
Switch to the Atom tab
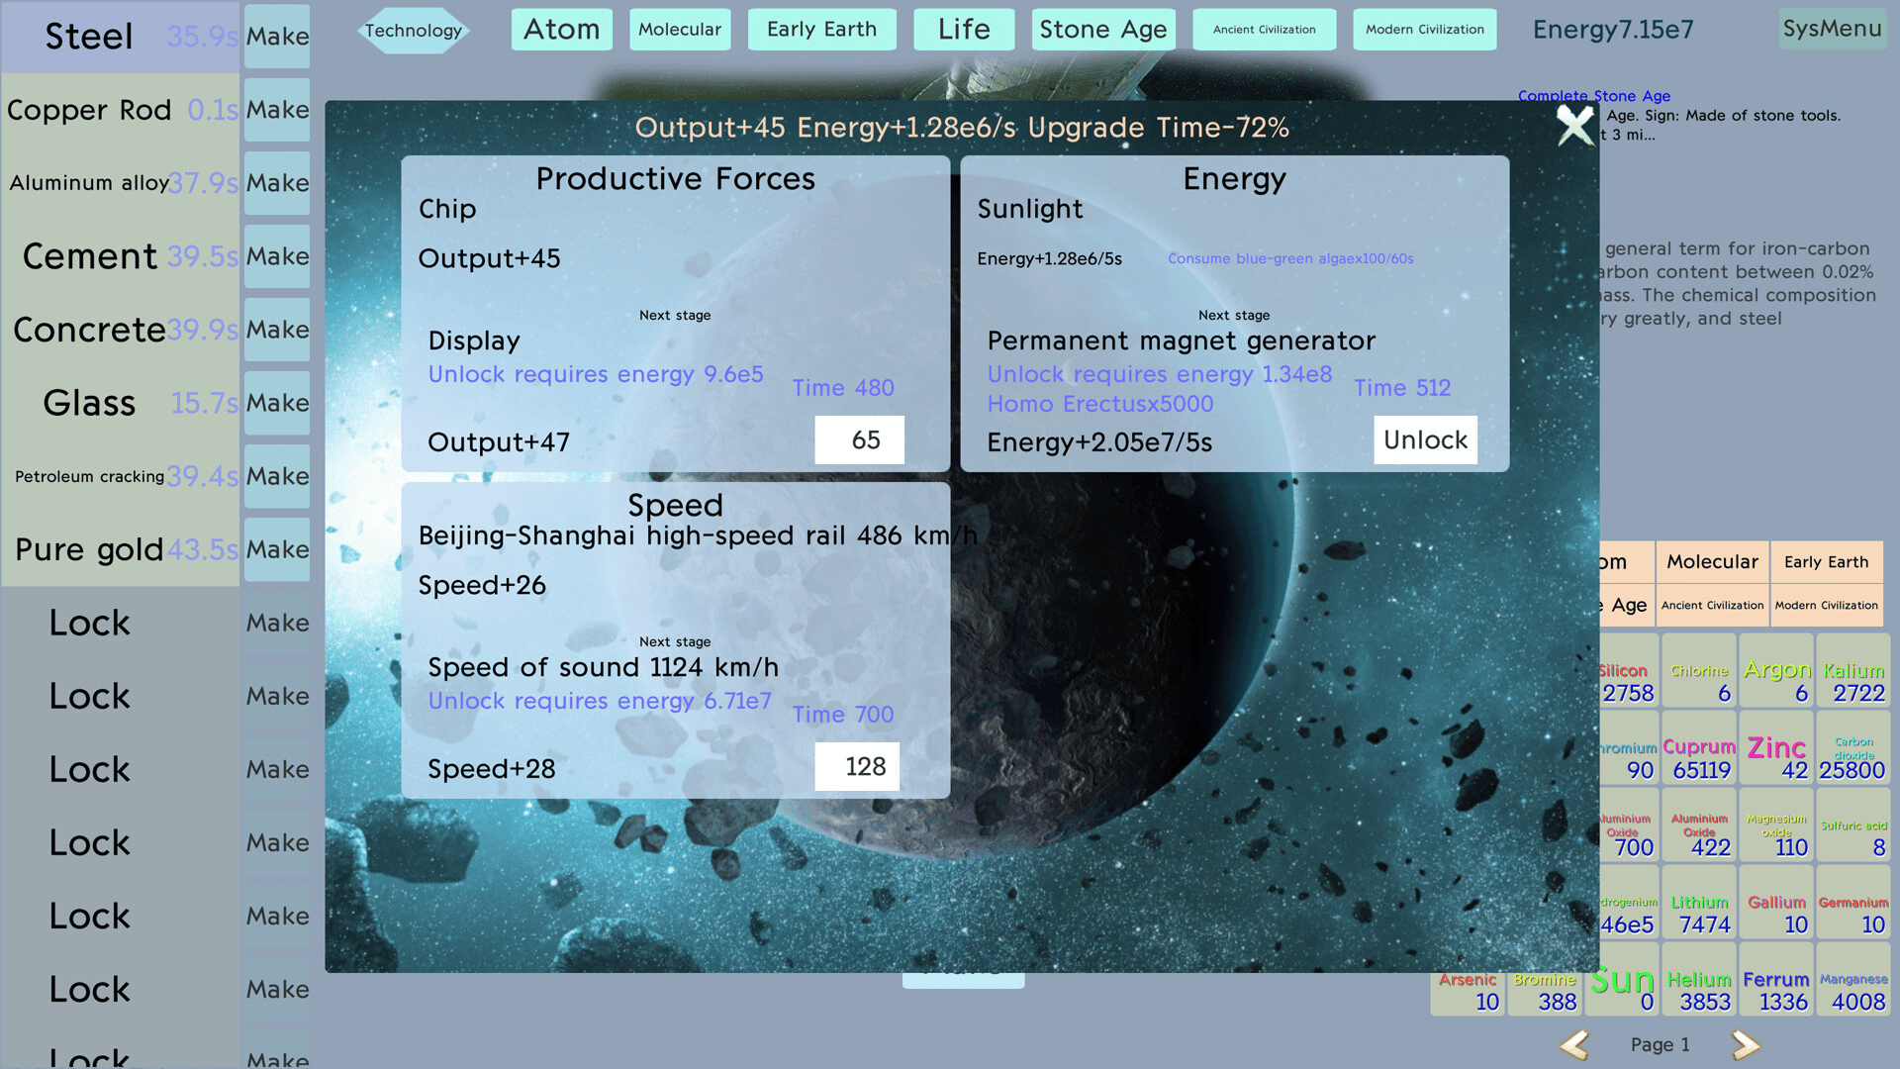[x=561, y=30]
